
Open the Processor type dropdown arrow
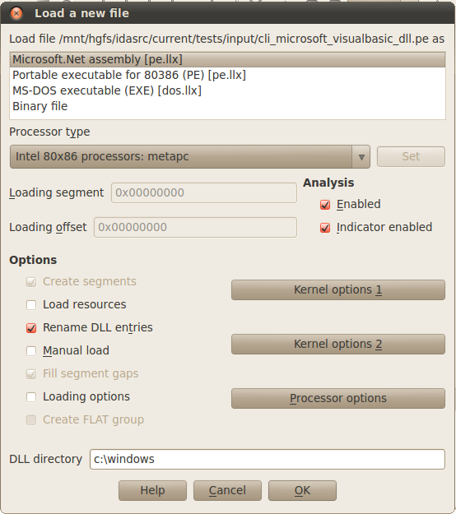[361, 157]
